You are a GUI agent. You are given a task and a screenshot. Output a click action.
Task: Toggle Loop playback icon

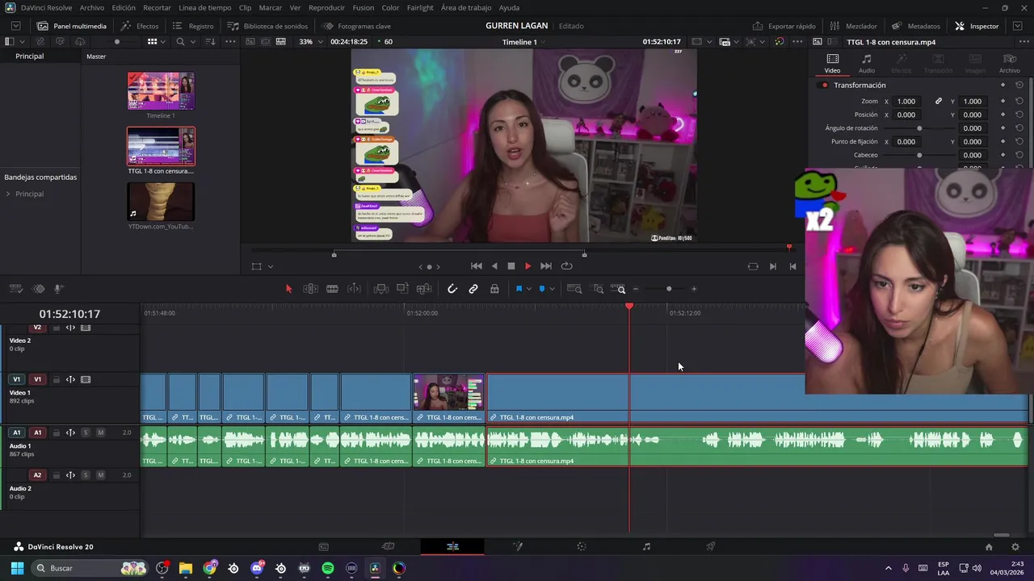point(566,266)
